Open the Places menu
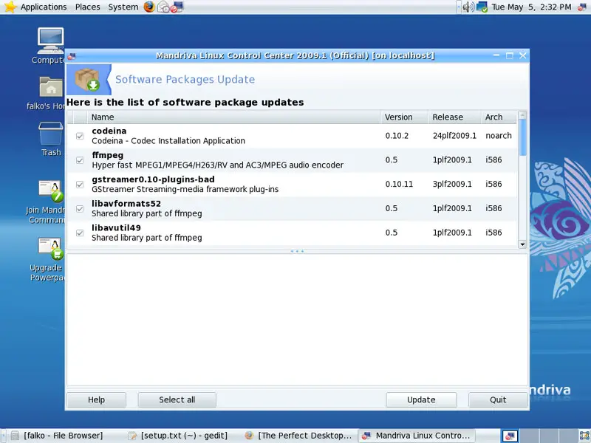The image size is (591, 443). (x=87, y=7)
